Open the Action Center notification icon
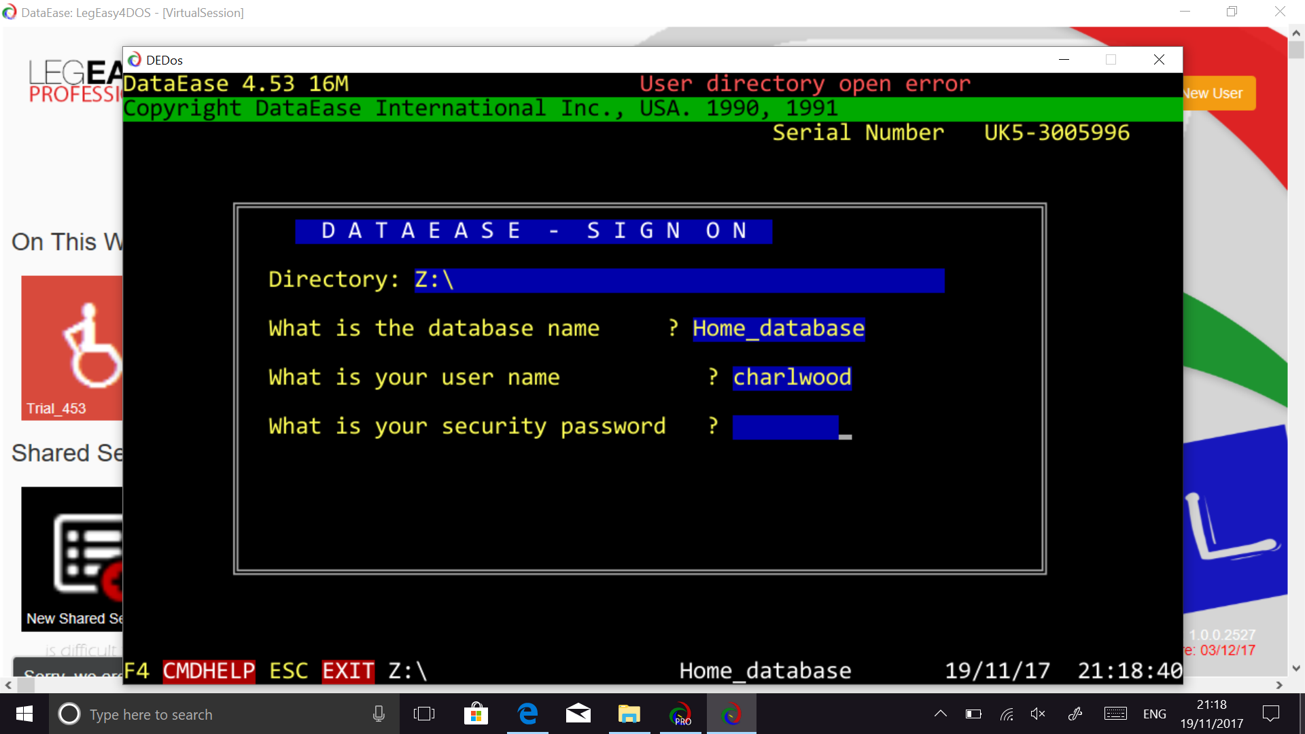The width and height of the screenshot is (1305, 734). click(1271, 714)
